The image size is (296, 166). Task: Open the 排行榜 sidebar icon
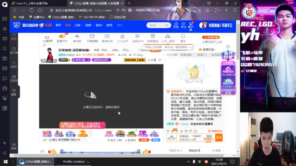[x=14, y=51]
